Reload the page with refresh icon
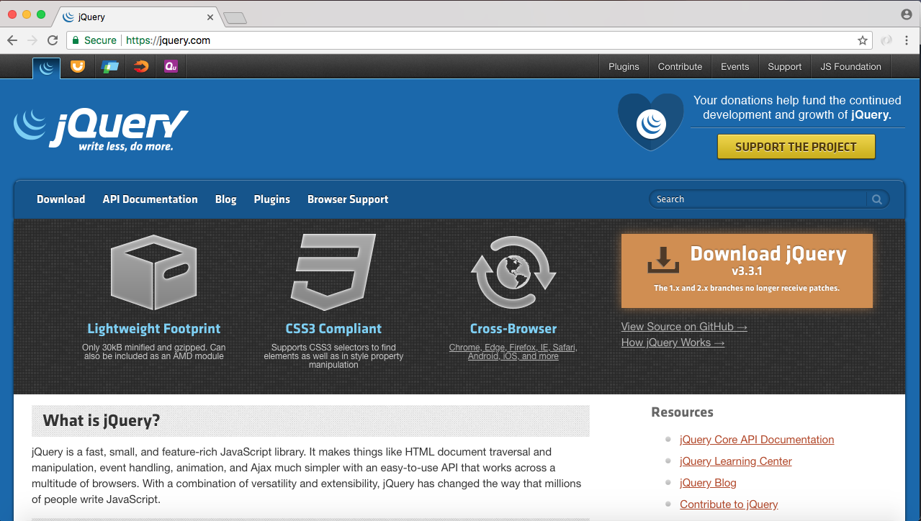 pyautogui.click(x=53, y=40)
